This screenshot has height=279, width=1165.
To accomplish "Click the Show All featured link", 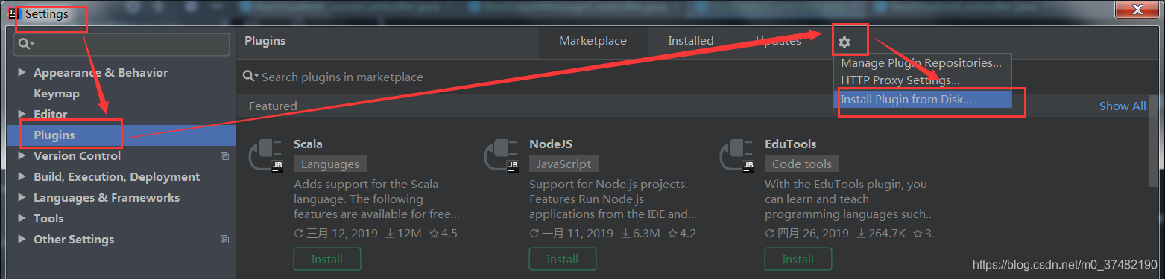I will point(1123,106).
